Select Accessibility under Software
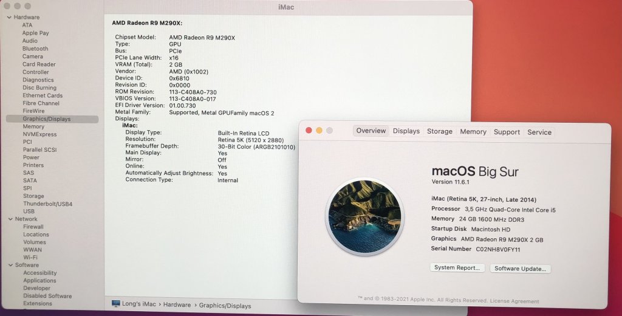This screenshot has width=622, height=316. click(x=40, y=273)
